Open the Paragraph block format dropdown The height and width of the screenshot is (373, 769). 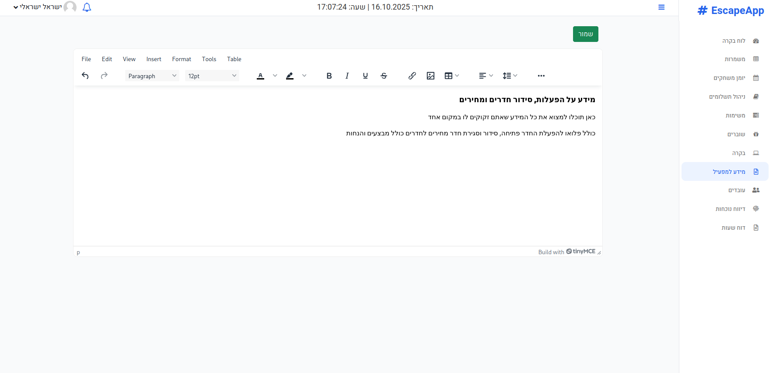(152, 76)
